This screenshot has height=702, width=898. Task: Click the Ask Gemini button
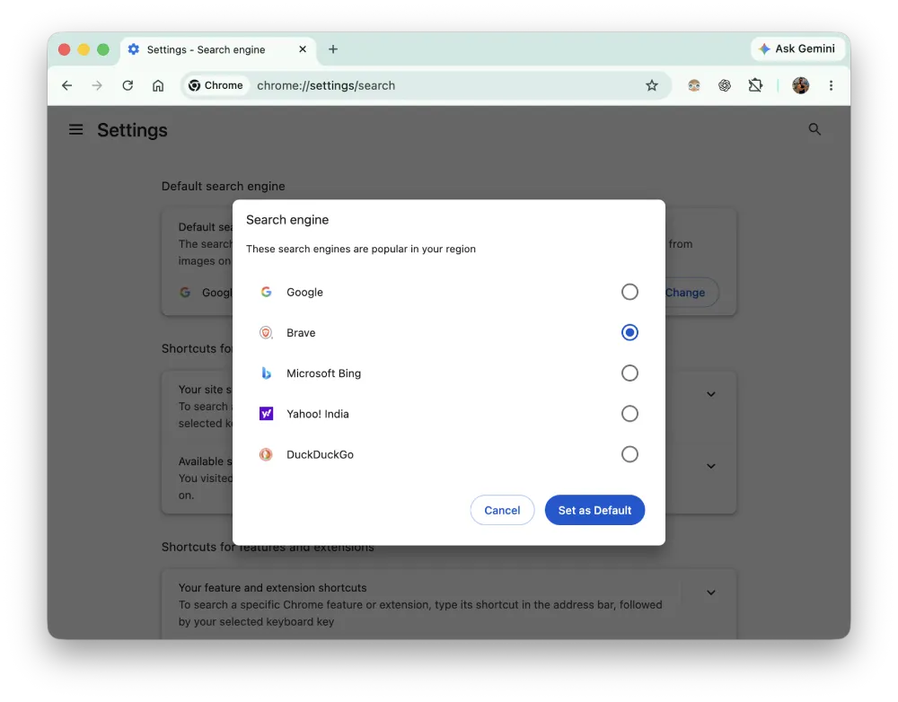tap(797, 48)
